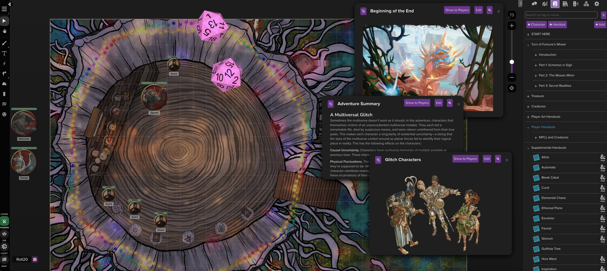Collapse the Supplemental Handouts folder
This screenshot has height=271, width=607.
tap(528, 148)
